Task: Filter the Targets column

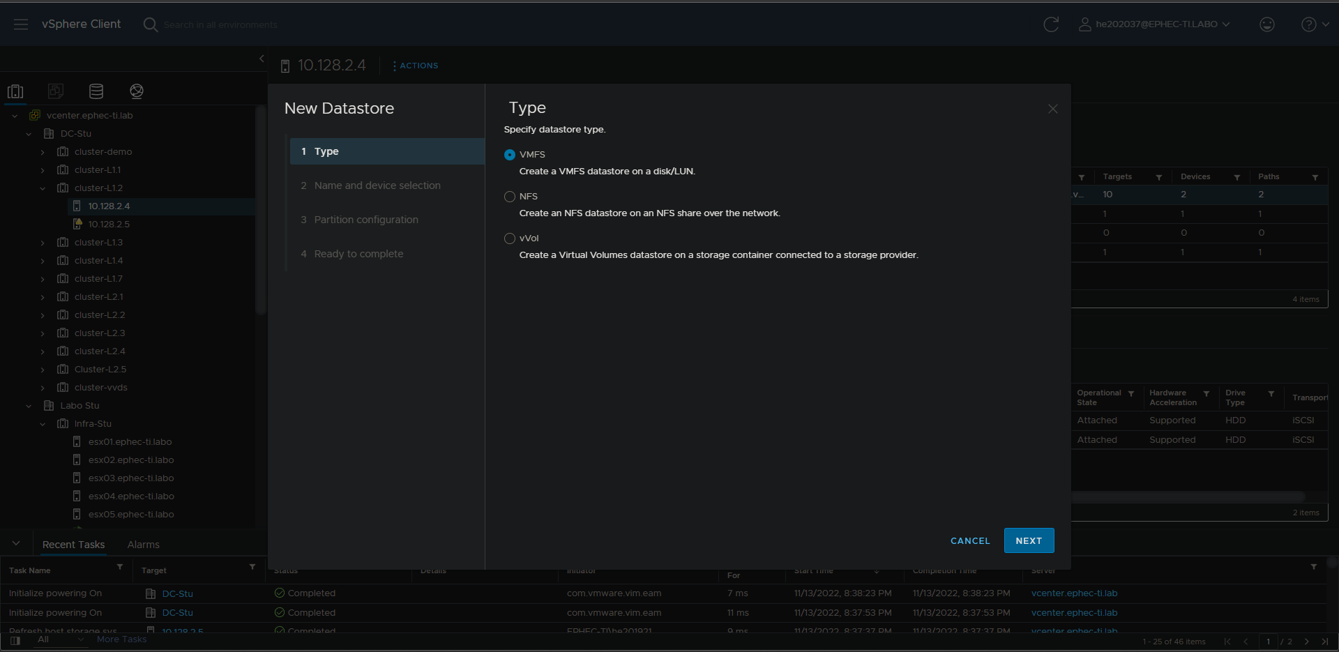Action: [x=1159, y=178]
